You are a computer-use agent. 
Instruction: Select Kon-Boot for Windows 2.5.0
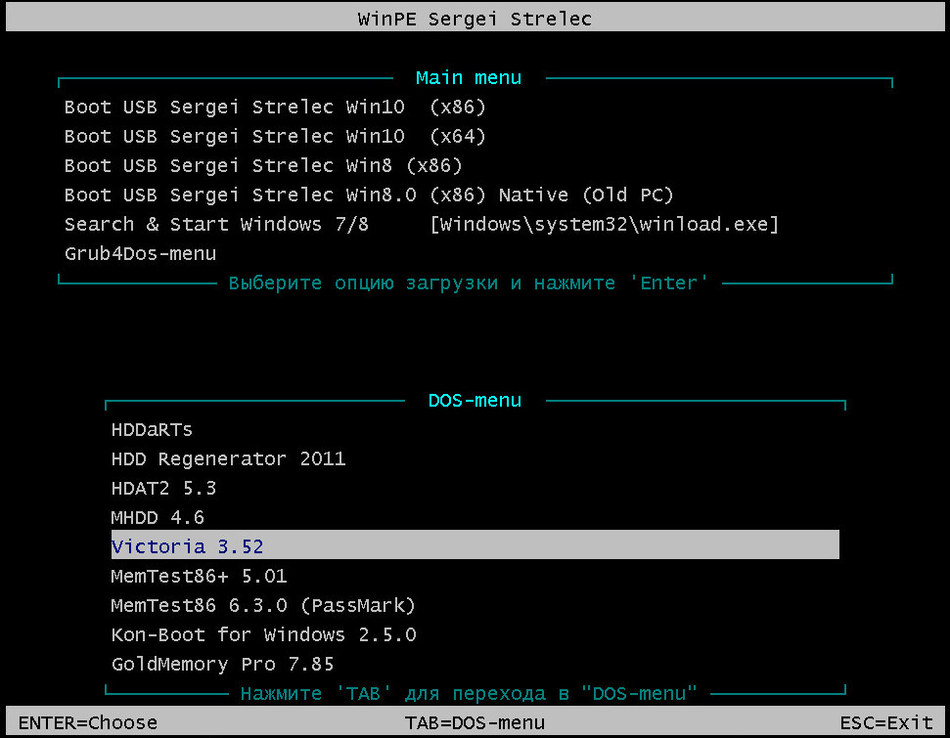[263, 635]
